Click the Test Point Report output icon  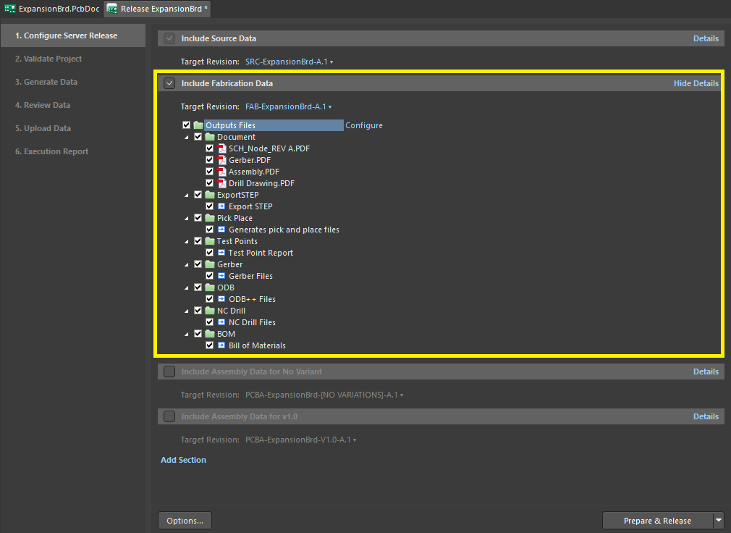pos(221,252)
